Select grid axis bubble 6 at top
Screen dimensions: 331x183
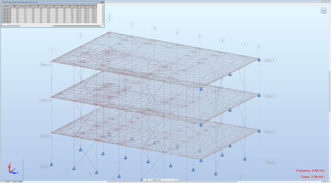pos(222,40)
